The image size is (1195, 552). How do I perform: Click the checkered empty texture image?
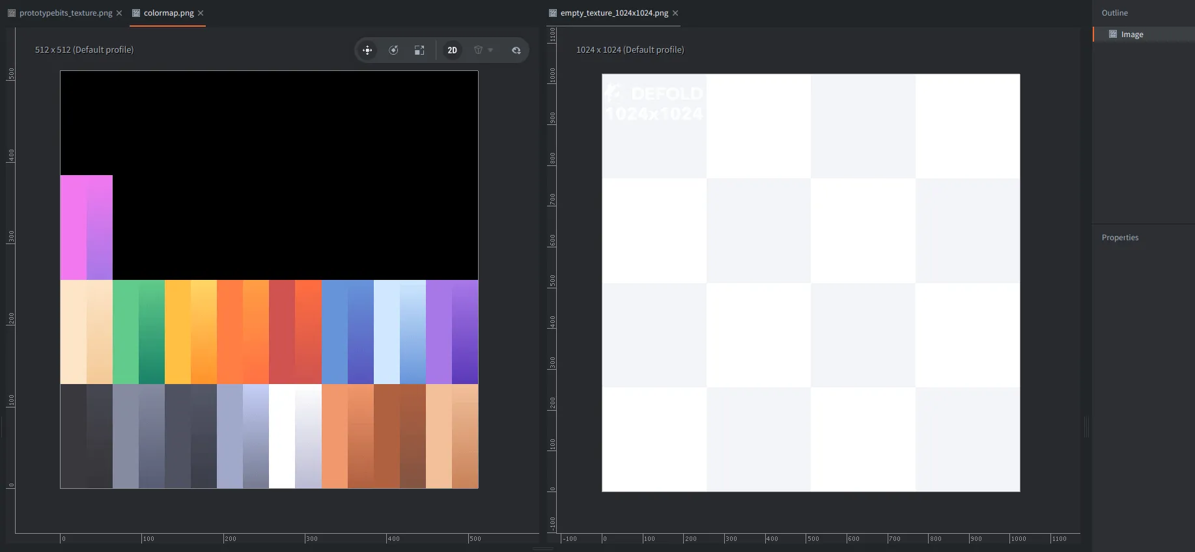click(x=811, y=283)
